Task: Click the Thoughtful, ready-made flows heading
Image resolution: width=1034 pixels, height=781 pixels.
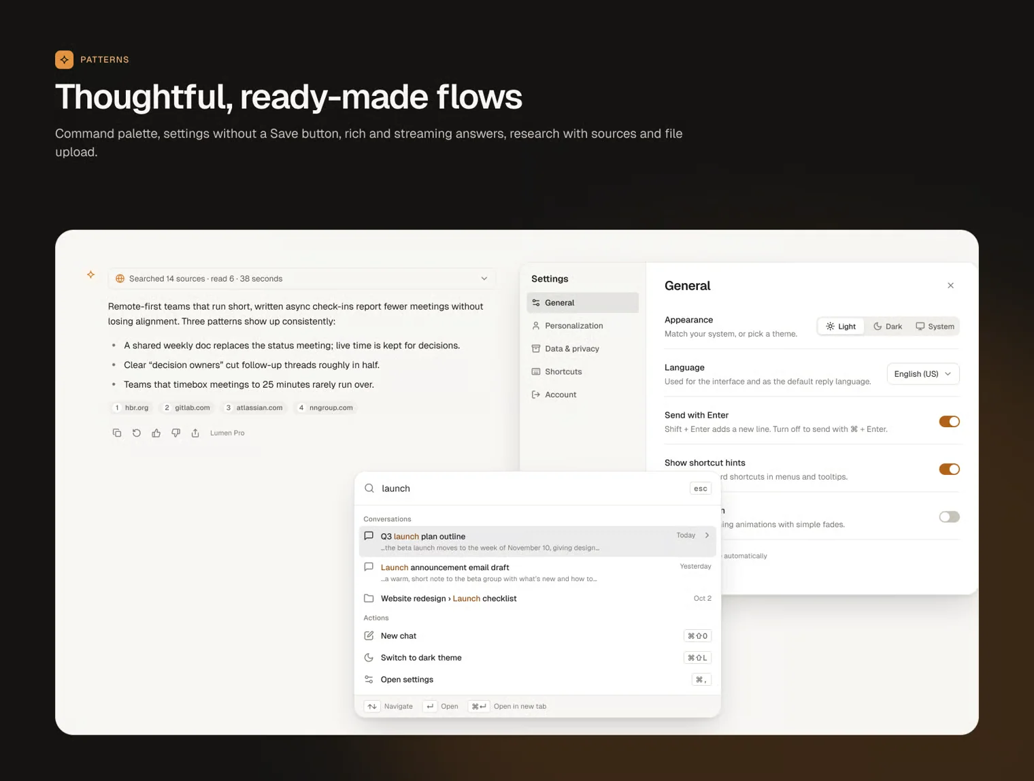Action: coord(288,97)
